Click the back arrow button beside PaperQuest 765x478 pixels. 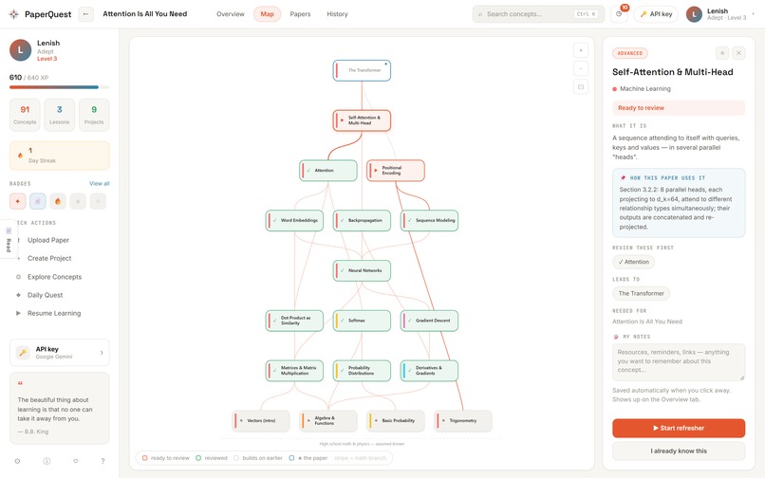click(x=85, y=14)
